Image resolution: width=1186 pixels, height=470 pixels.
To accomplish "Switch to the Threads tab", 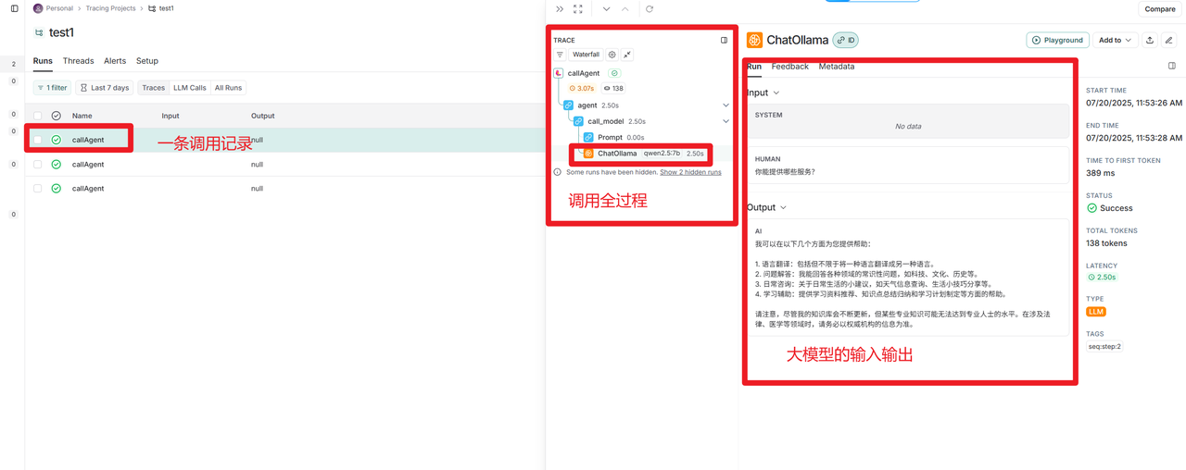I will [78, 61].
